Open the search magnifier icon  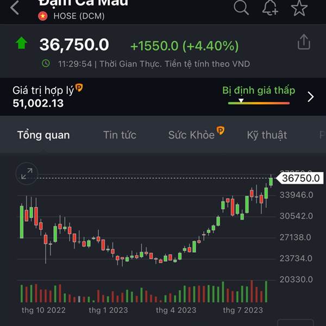[241, 7]
